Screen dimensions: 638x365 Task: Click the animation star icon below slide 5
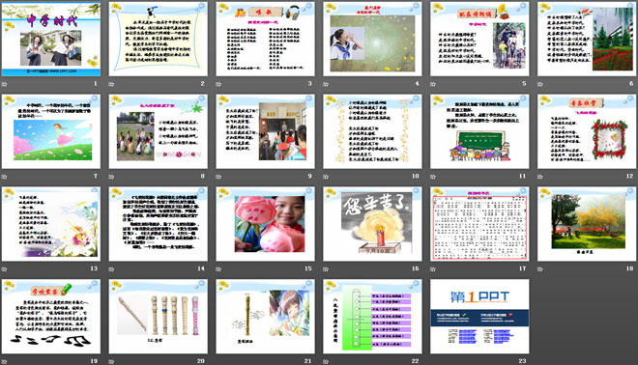tap(433, 84)
